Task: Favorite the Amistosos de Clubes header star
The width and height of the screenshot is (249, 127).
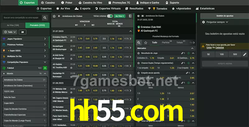Action: pos(54,16)
